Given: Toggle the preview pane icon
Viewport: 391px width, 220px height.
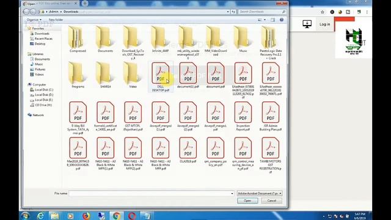Looking at the screenshot, I should 273,20.
